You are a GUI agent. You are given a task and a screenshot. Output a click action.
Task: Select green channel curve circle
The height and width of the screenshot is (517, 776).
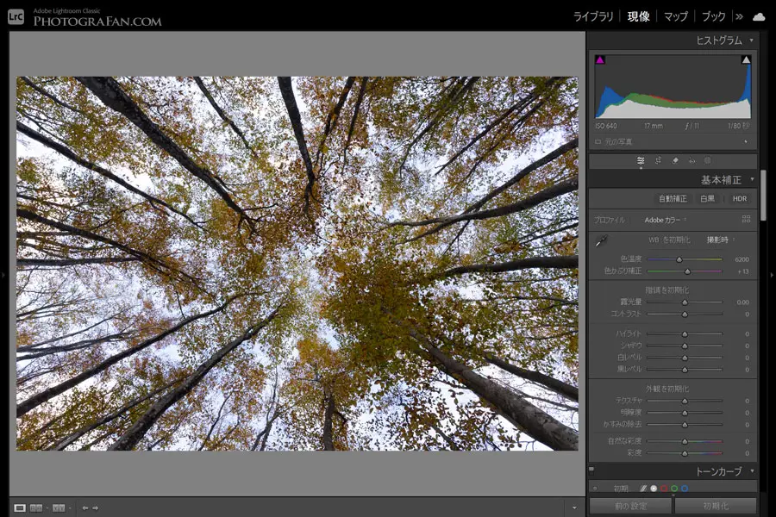point(674,489)
